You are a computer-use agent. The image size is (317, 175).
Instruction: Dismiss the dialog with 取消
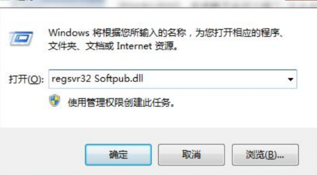click(x=191, y=155)
